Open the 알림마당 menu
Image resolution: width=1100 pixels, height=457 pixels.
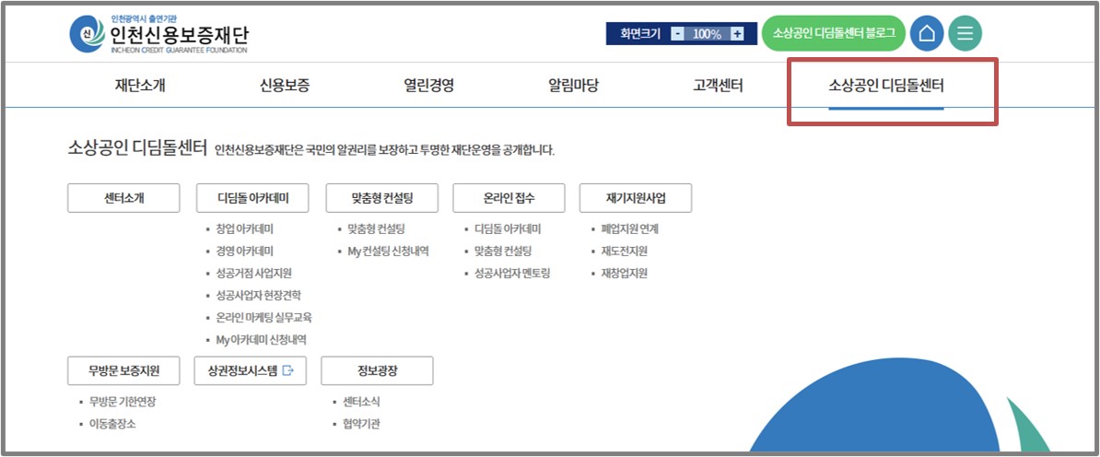573,87
